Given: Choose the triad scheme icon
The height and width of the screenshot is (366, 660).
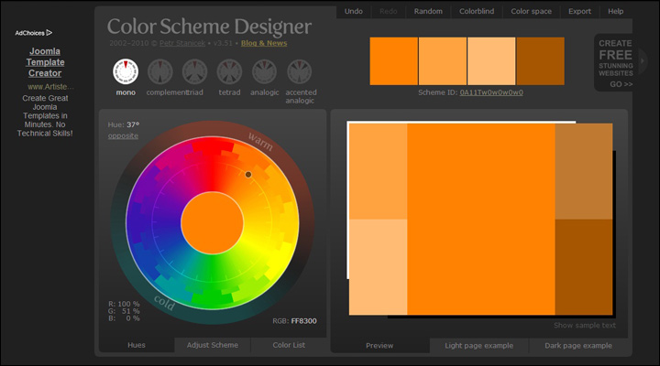Looking at the screenshot, I should 194,71.
